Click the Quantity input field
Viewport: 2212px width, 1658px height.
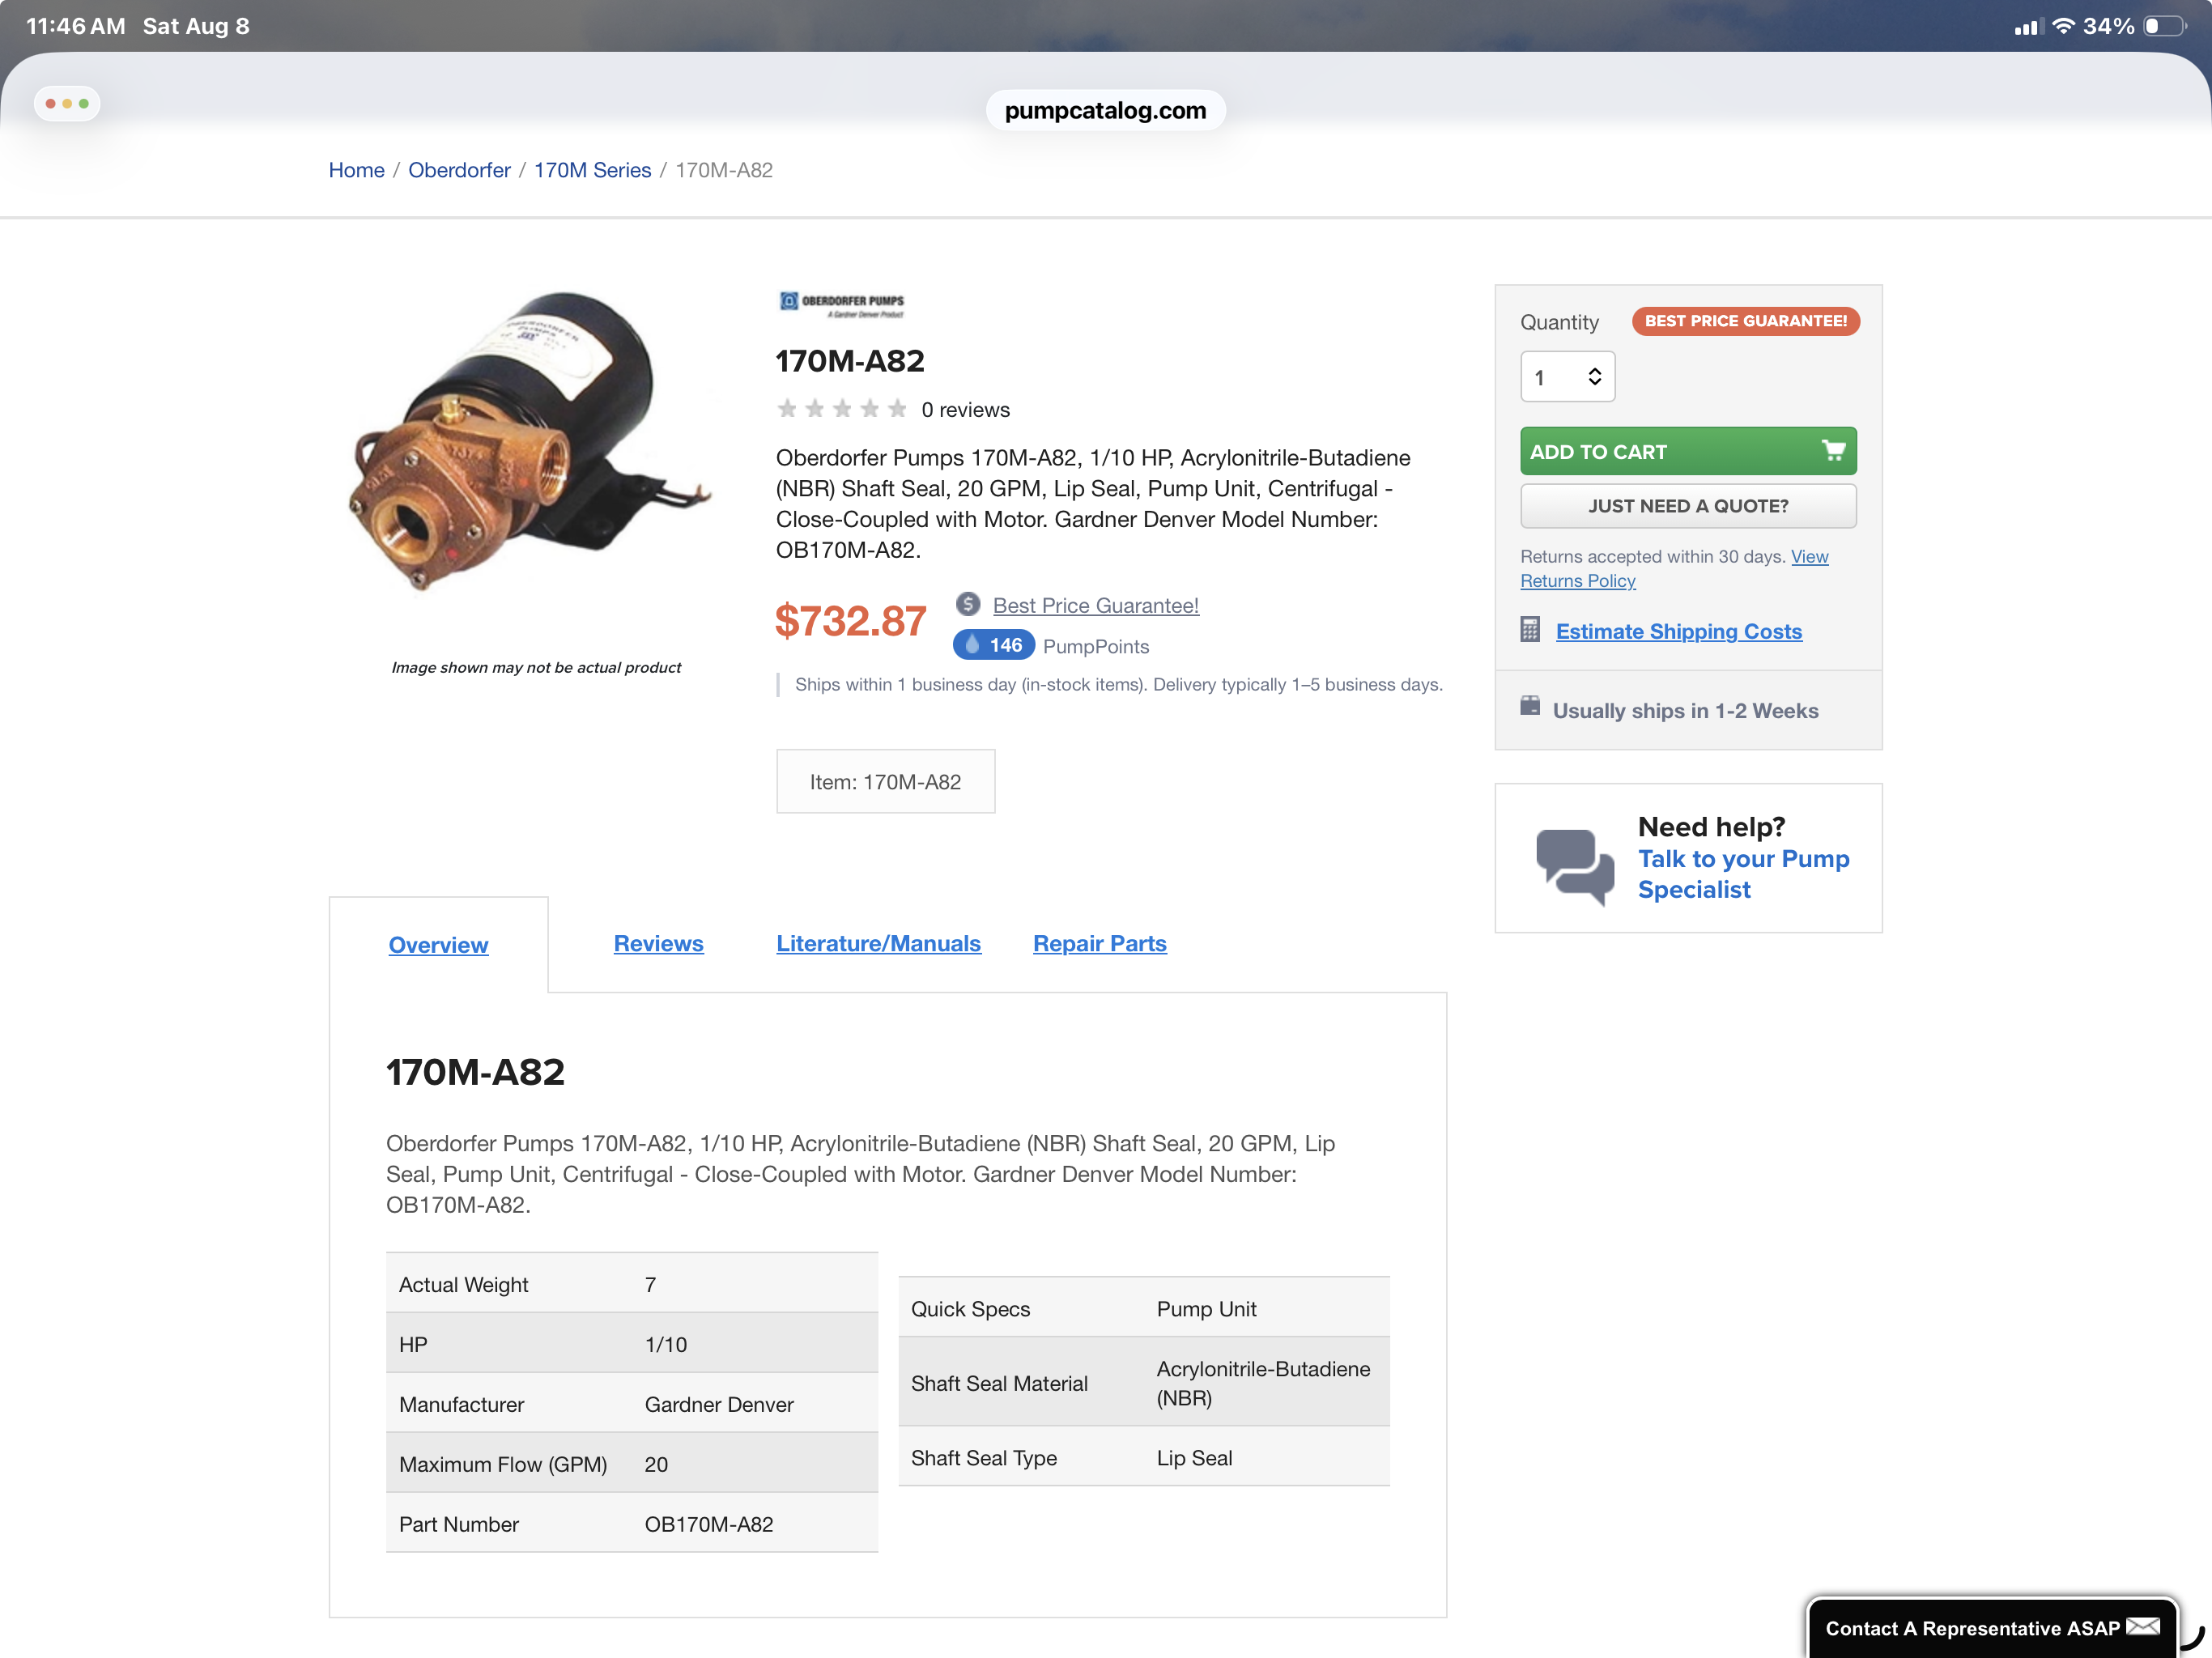coord(1567,377)
